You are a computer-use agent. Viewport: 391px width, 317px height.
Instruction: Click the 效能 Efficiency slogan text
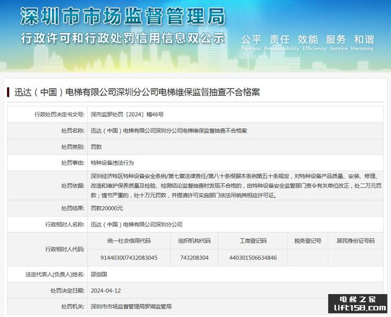pyautogui.click(x=314, y=43)
